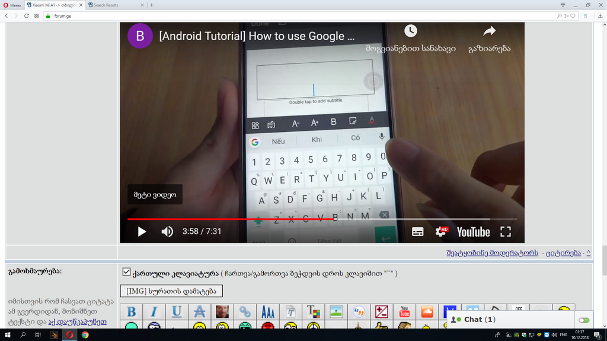Image resolution: width=607 pixels, height=341 pixels.
Task: Switch the ENG input language
Action: [x=564, y=335]
